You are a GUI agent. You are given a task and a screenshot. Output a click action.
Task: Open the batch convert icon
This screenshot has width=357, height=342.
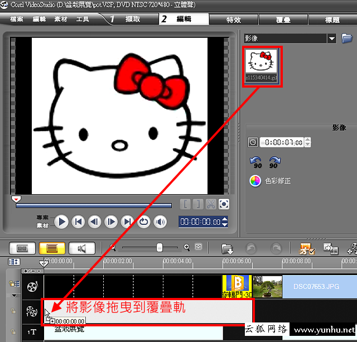pyautogui.click(x=331, y=249)
